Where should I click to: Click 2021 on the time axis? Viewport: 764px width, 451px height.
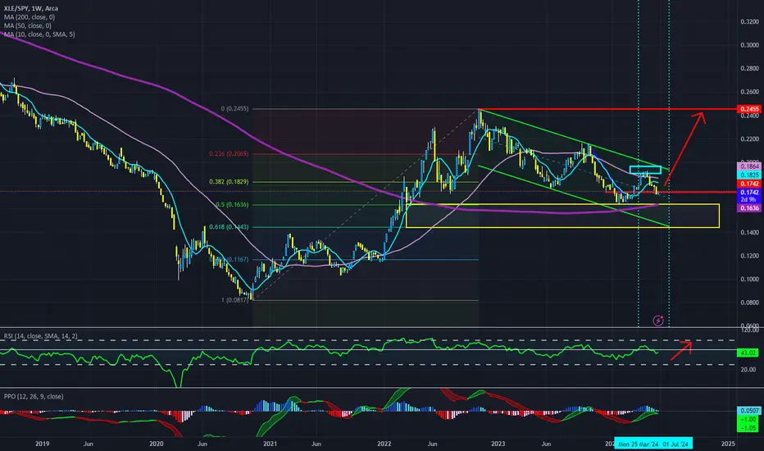[270, 444]
